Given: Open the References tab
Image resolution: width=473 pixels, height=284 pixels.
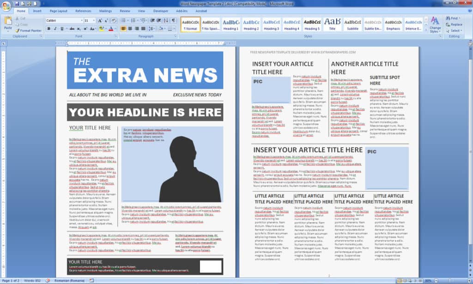Looking at the screenshot, I should [83, 11].
